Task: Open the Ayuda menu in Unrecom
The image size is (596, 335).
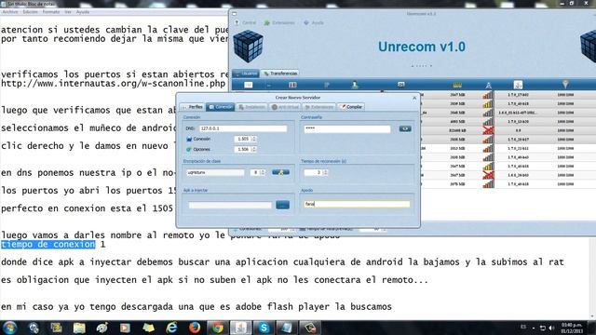Action: [x=314, y=22]
